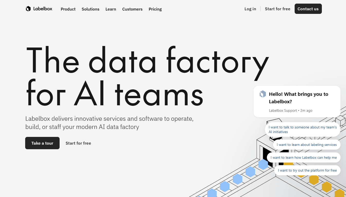Click the Labelbox cube logo icon

(x=28, y=9)
